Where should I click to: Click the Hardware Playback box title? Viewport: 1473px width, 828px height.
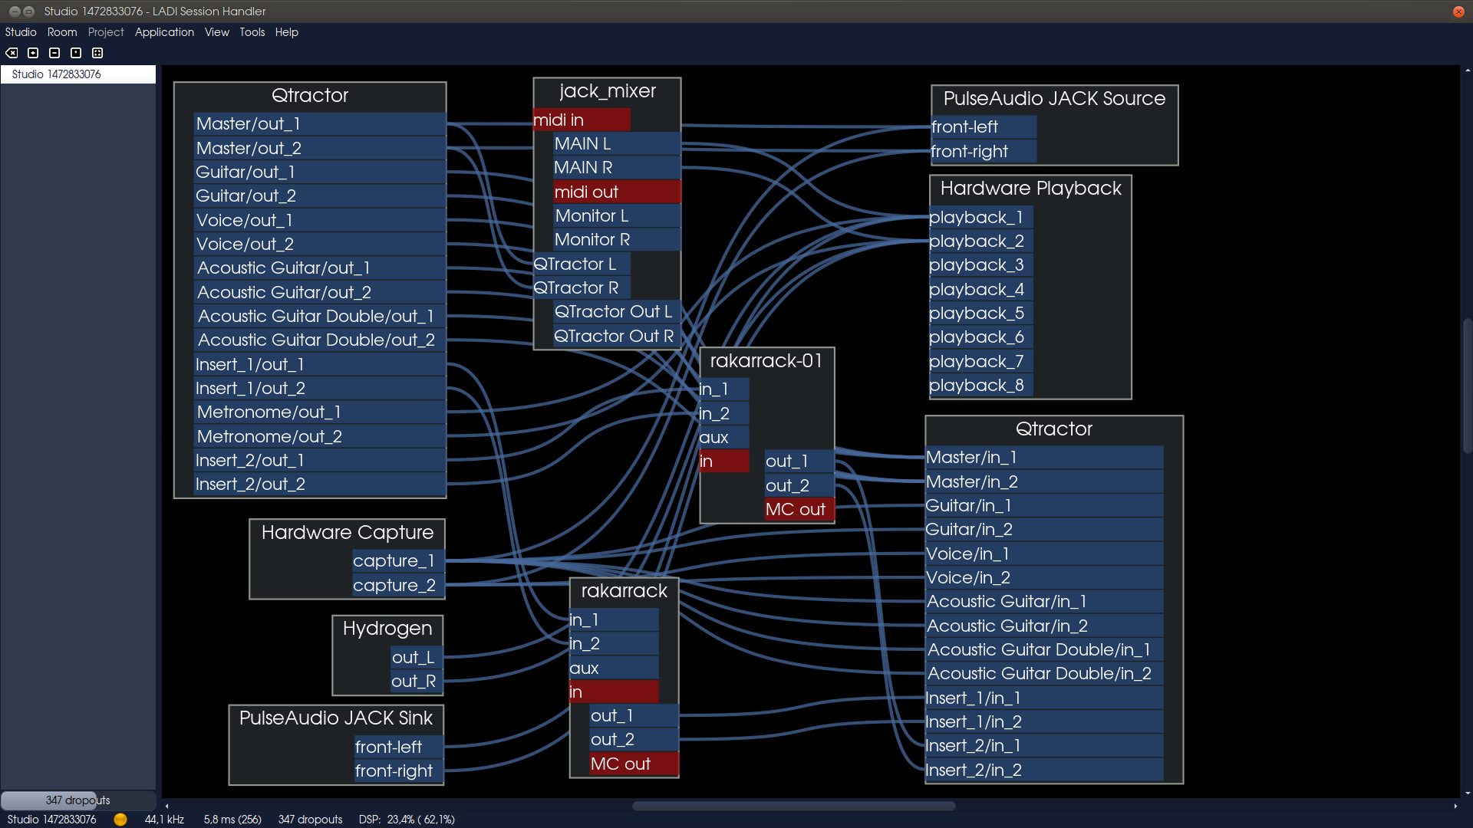(1030, 189)
